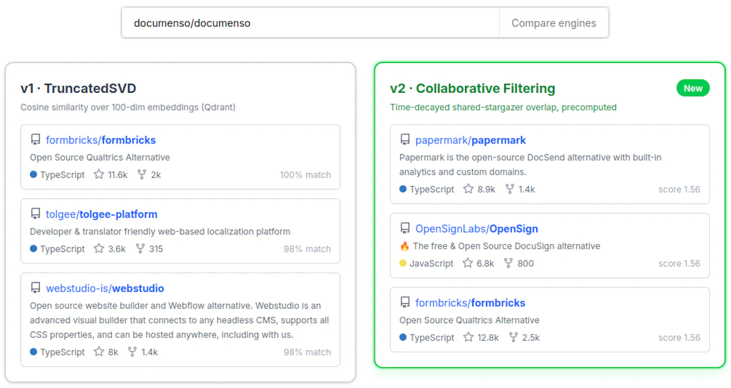The image size is (731, 388).
Task: Click the star icon next to 6.8k
Action: [467, 263]
